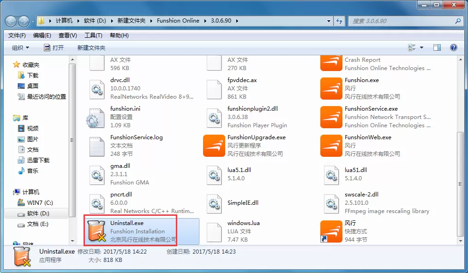Toggle the preview pane icon
Image resolution: width=468 pixels, height=273 pixels.
pos(437,47)
